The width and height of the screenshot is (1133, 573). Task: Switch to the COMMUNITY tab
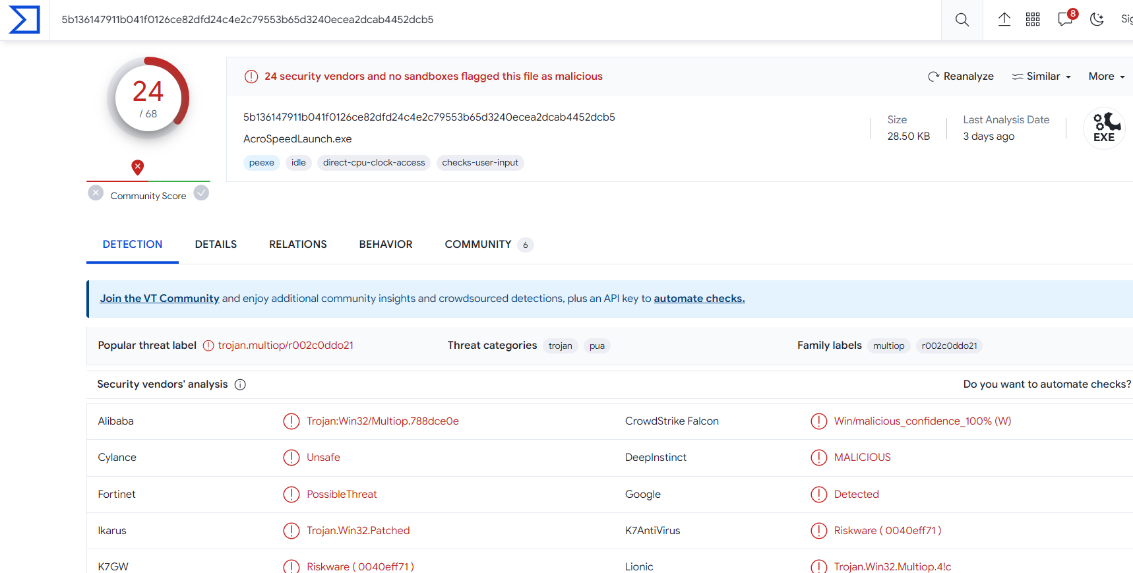[x=489, y=245]
